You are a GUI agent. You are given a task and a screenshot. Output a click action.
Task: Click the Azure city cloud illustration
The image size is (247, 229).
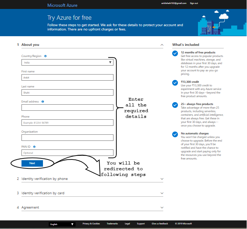[x=222, y=23]
